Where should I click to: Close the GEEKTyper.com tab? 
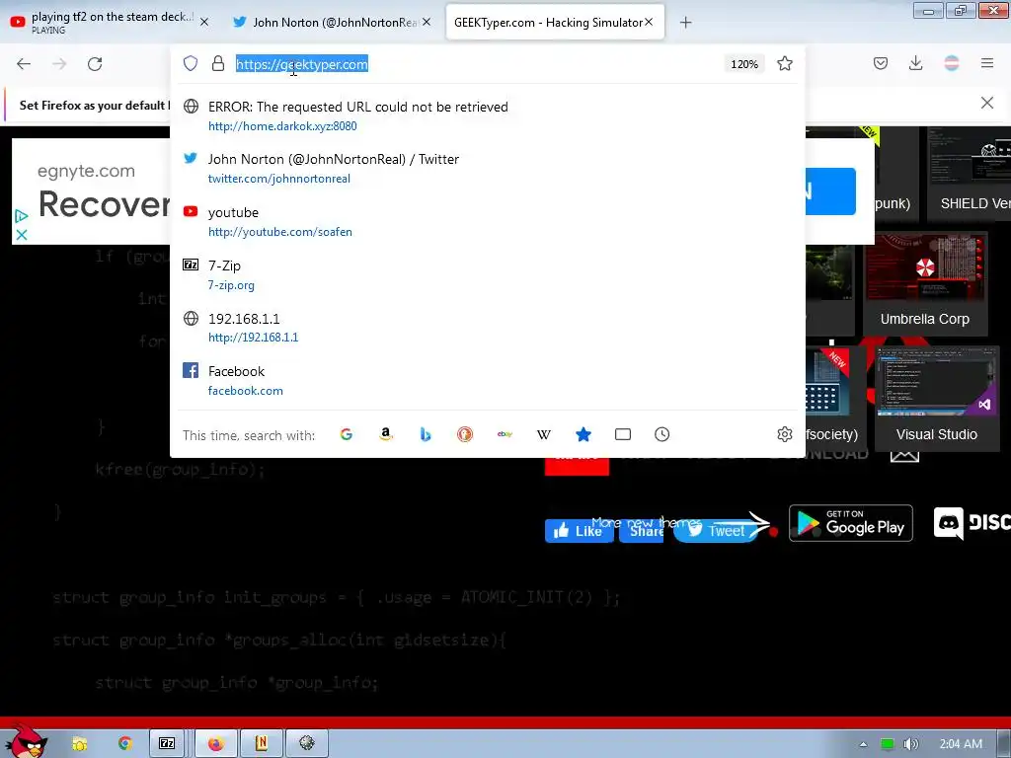(649, 22)
